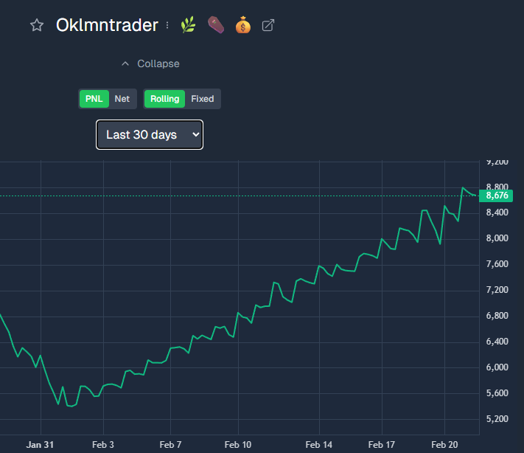The width and height of the screenshot is (524, 453).
Task: Click the Feb 14 date label
Action: (319, 445)
